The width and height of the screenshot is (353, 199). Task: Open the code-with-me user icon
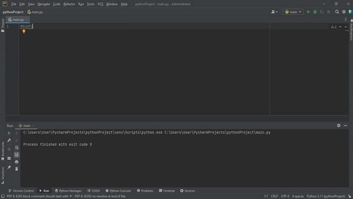pos(274,12)
